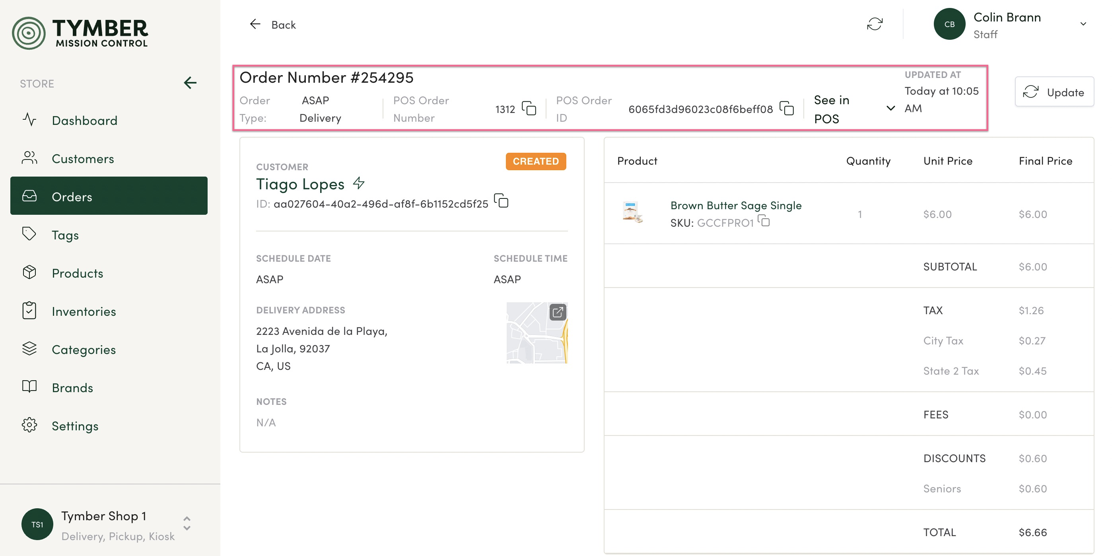Click the TOTAL amount $6.66

pyautogui.click(x=1032, y=532)
